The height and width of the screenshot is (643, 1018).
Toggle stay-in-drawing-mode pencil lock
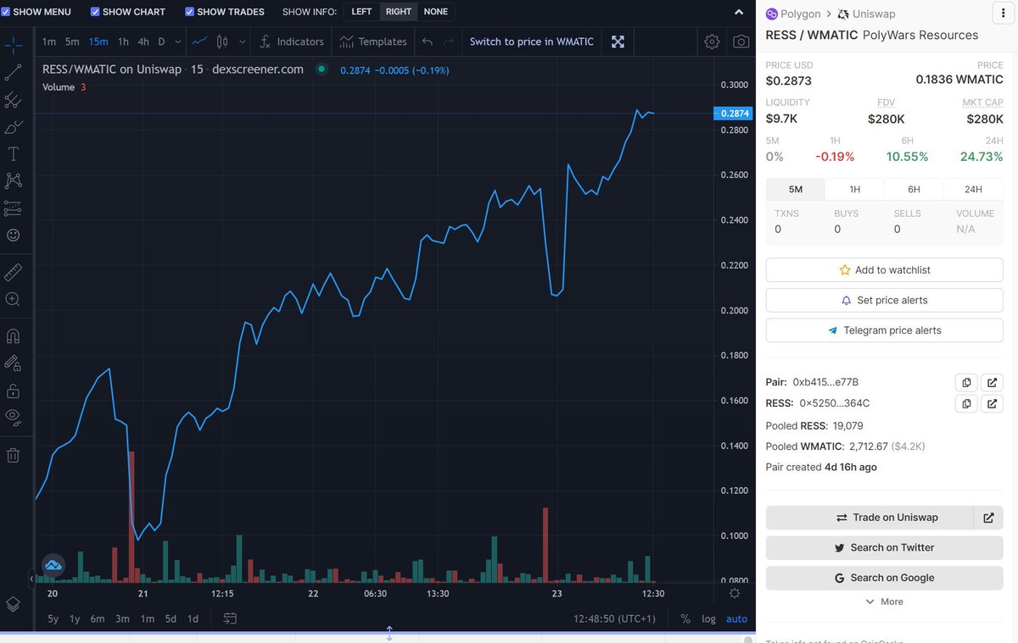point(14,363)
